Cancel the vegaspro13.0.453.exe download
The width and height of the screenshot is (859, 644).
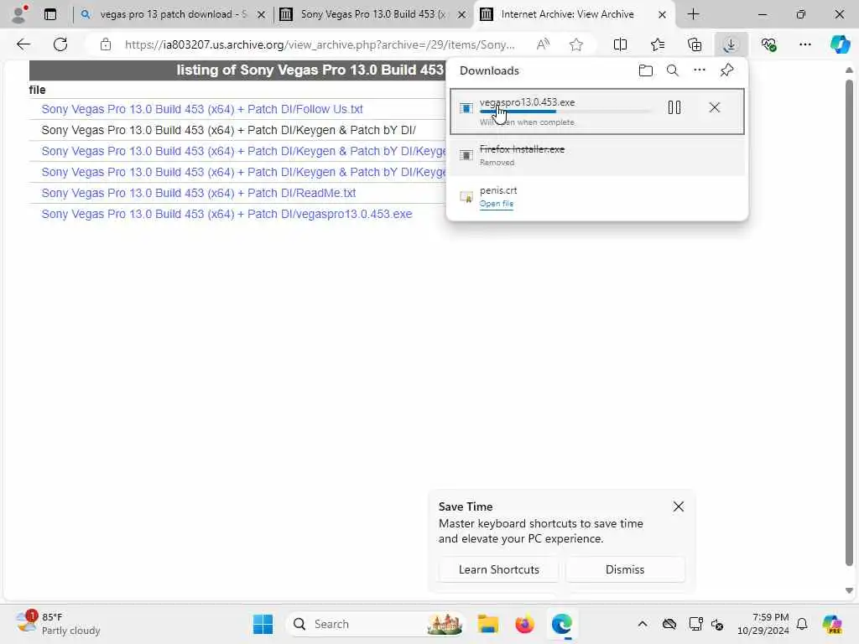715,107
